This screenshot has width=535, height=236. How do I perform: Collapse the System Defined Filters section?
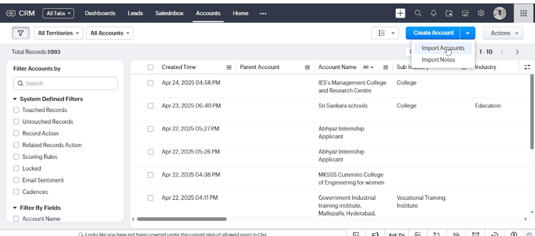(15, 99)
